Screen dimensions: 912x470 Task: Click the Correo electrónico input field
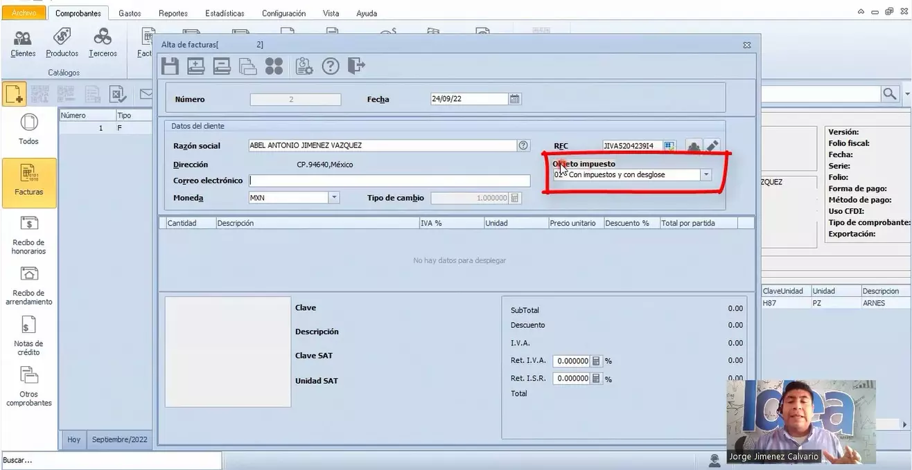pos(390,181)
